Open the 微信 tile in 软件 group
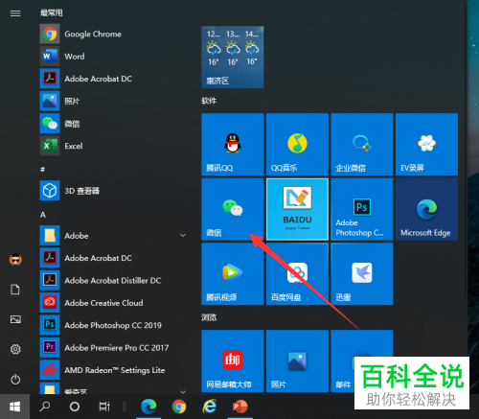Viewport: 479px width, 419px height. point(233,209)
